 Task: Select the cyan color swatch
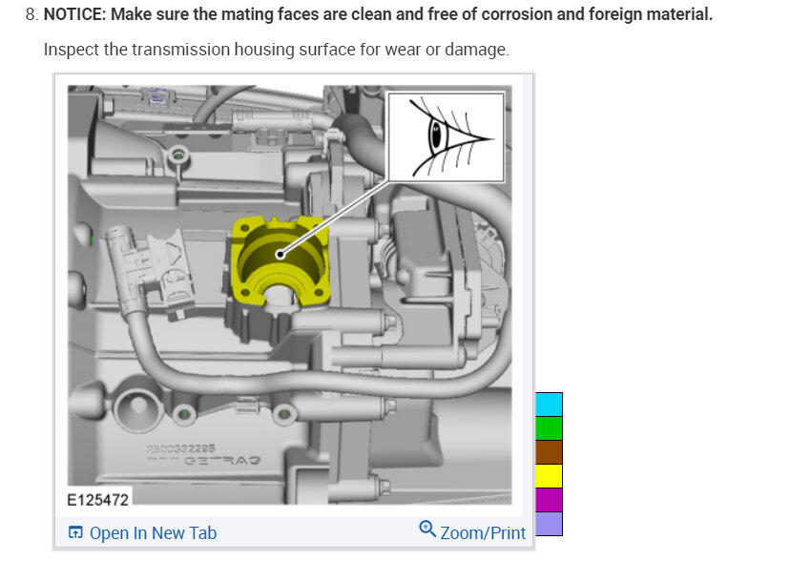click(549, 405)
